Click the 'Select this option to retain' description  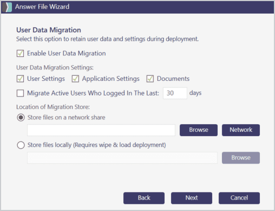[107, 39]
